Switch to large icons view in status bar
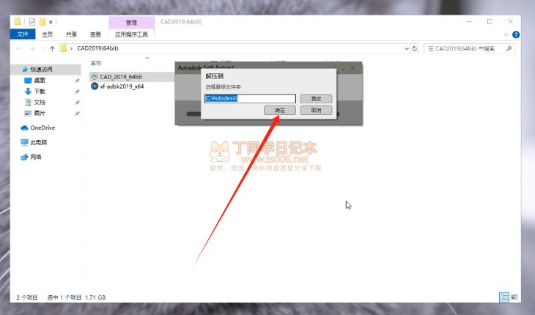This screenshot has height=315, width=535. pyautogui.click(x=514, y=297)
